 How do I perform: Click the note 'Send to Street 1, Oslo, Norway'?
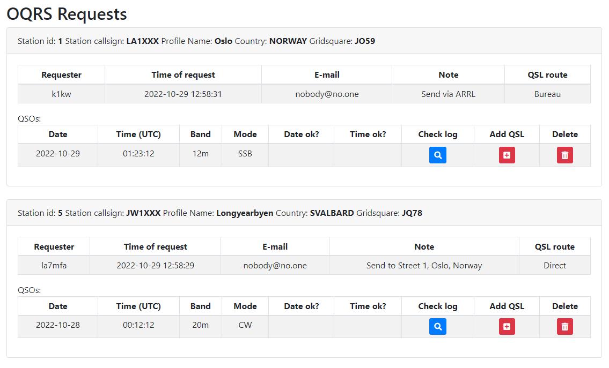[x=424, y=265]
